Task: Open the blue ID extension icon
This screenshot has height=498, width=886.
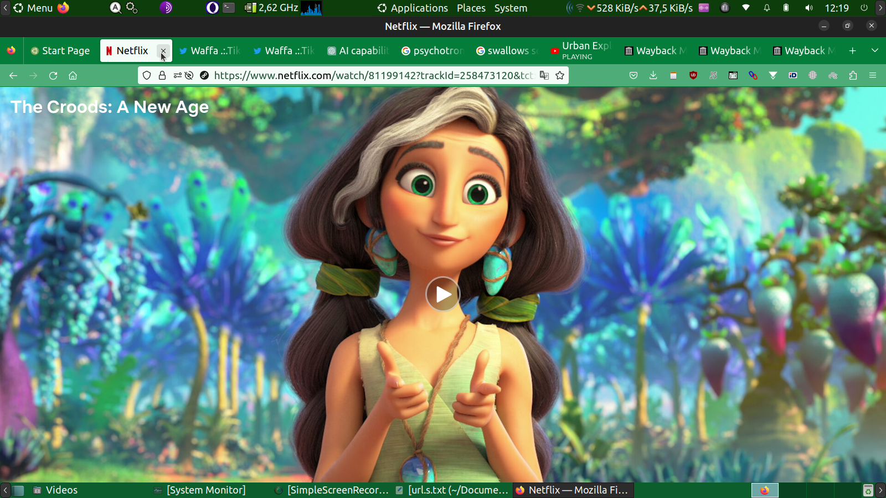Action: [793, 75]
